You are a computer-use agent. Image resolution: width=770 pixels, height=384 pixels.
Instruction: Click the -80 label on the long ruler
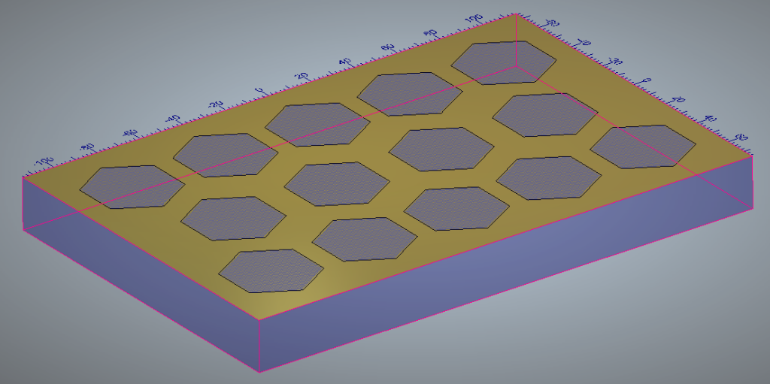point(87,147)
